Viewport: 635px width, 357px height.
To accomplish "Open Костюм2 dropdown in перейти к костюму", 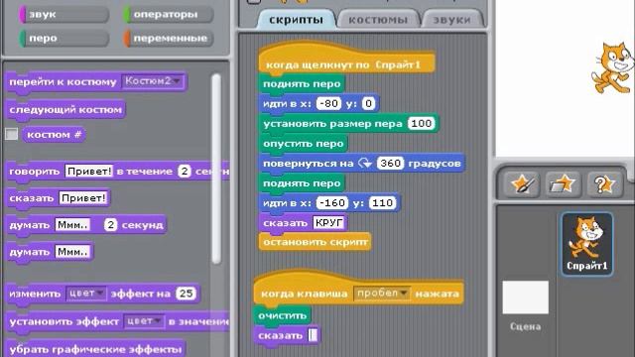I will 153,81.
